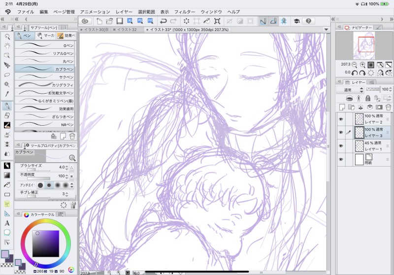Delete the selected layer

click(388, 107)
